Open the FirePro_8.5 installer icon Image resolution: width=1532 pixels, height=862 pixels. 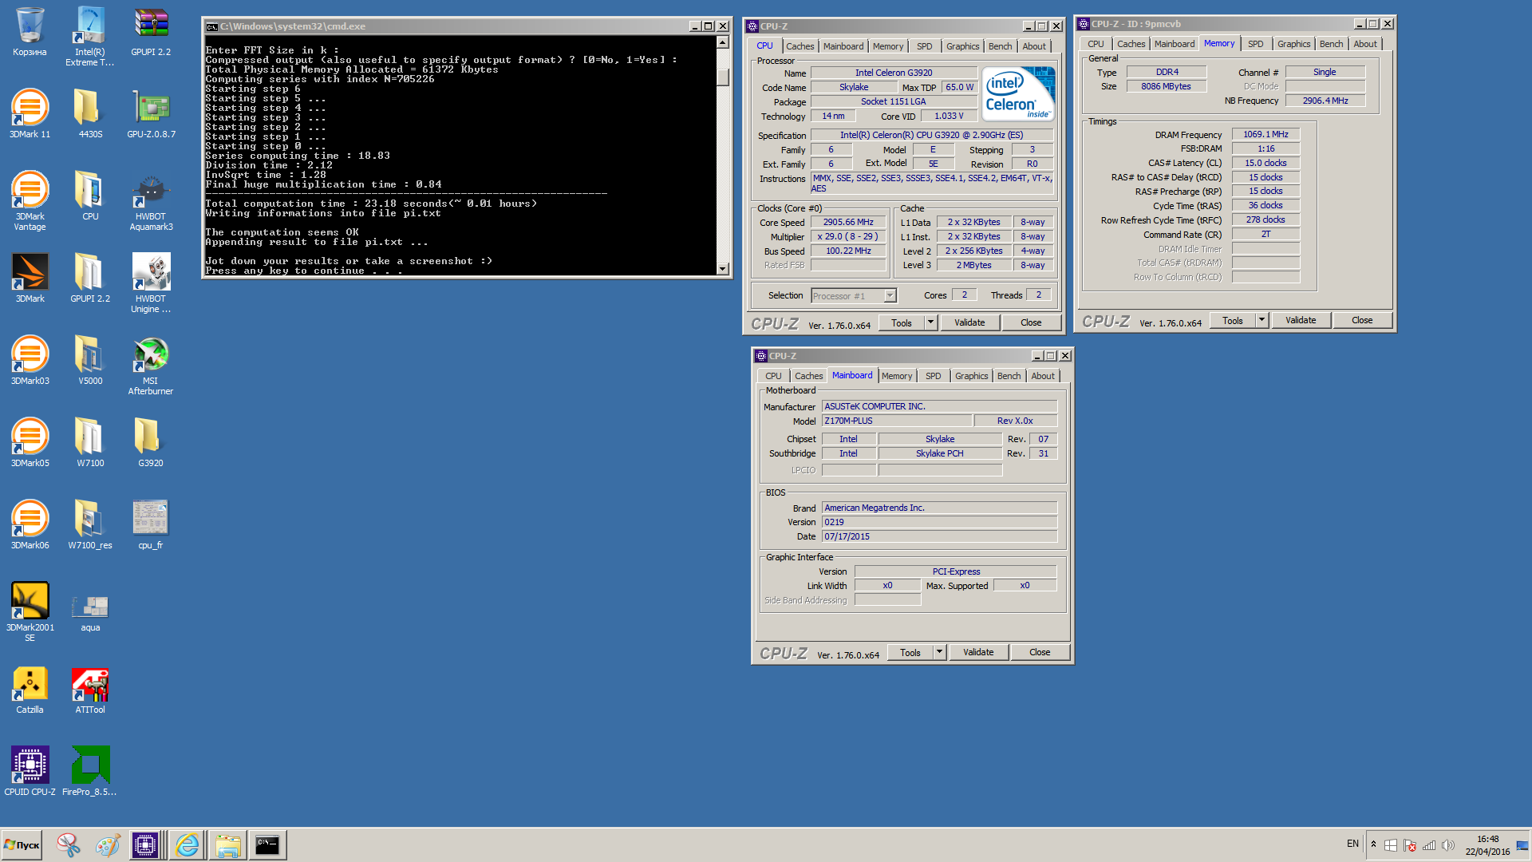pyautogui.click(x=90, y=772)
